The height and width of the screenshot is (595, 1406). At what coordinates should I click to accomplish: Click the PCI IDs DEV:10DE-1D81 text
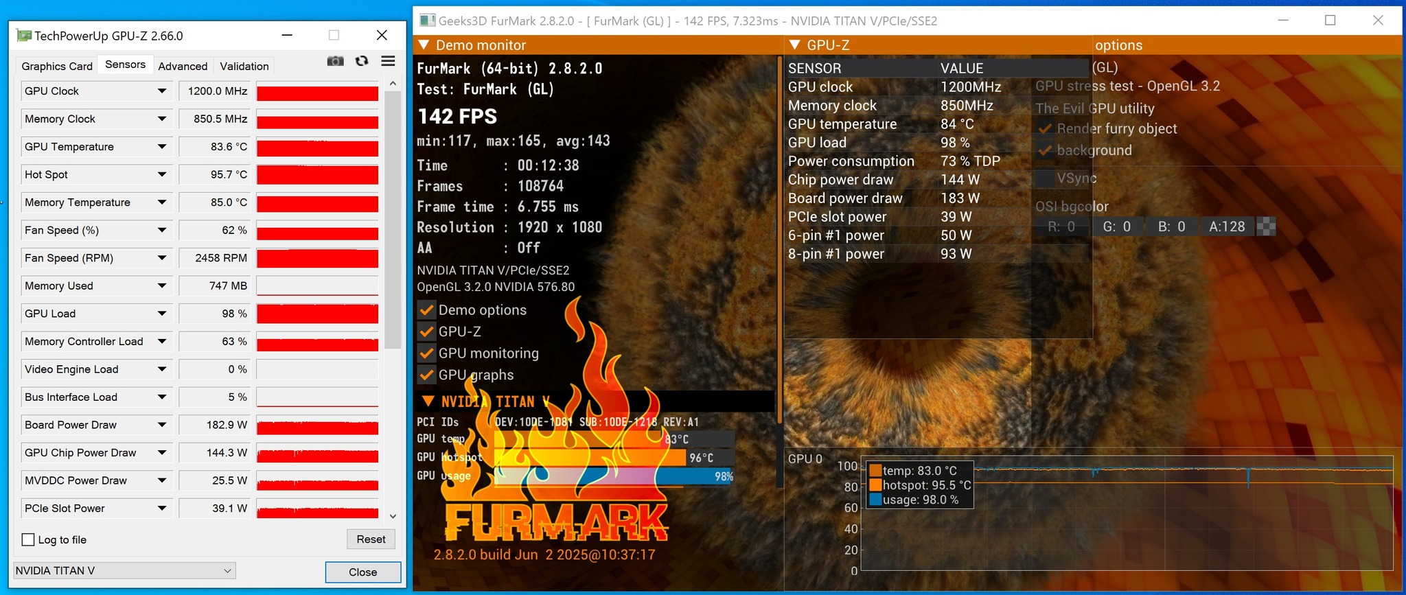533,422
